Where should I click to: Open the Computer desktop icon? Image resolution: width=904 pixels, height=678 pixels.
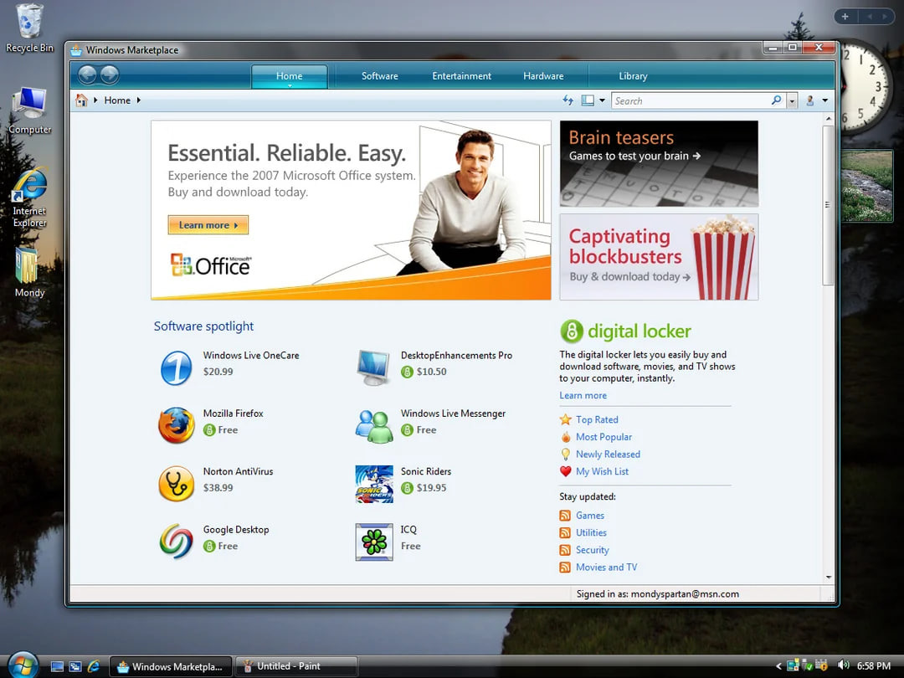pos(29,110)
